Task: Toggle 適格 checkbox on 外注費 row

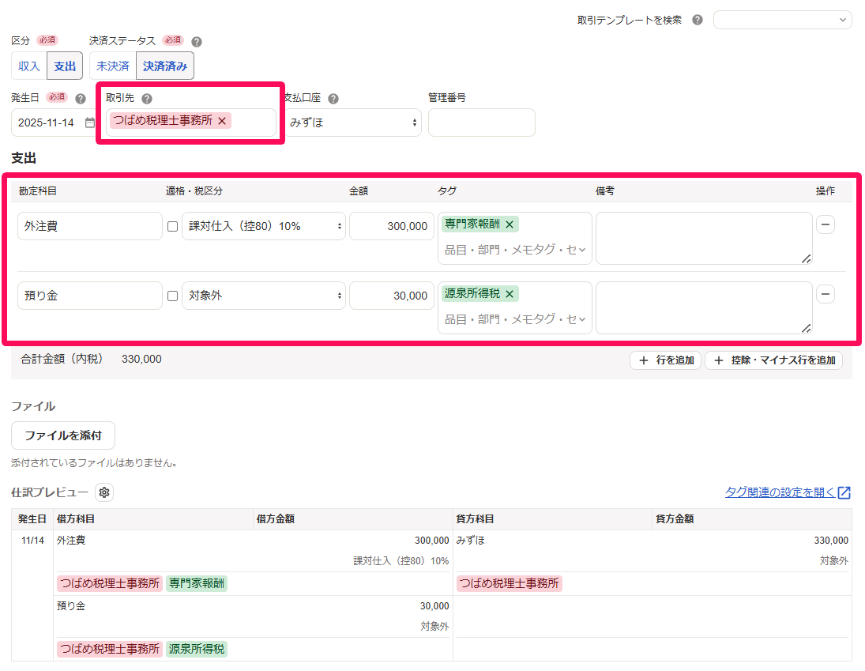Action: pos(173,227)
